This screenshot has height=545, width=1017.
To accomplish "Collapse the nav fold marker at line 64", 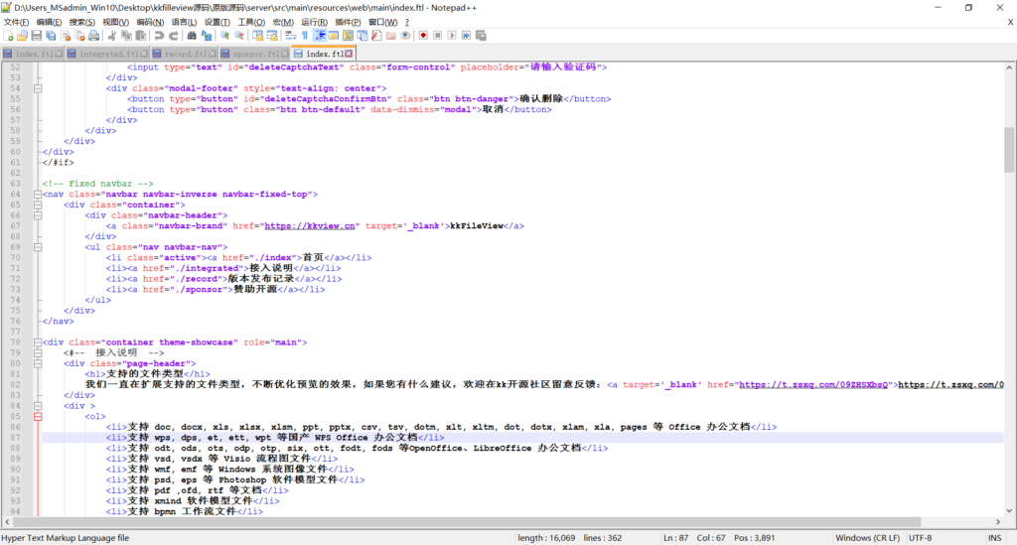I will [38, 194].
